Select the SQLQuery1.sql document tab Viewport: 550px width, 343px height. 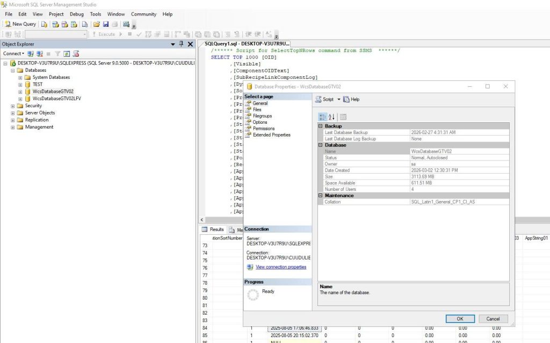coord(247,44)
